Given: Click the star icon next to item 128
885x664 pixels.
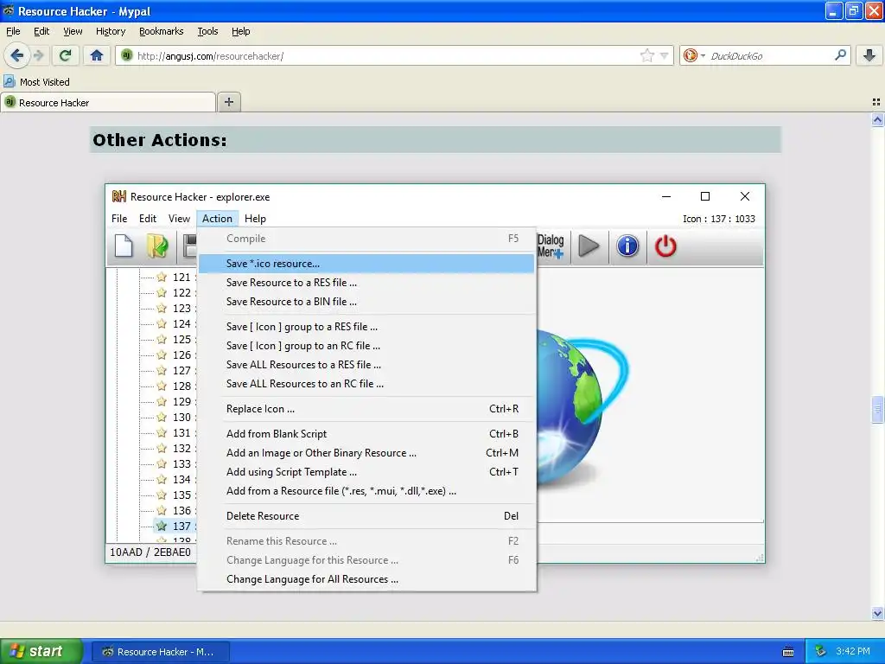Looking at the screenshot, I should click(162, 386).
